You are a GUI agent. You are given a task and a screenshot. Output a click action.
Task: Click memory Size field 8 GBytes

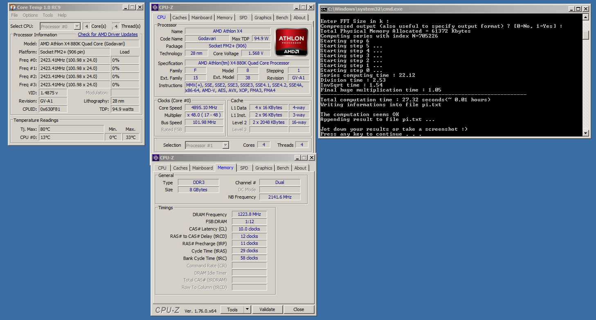coord(198,190)
